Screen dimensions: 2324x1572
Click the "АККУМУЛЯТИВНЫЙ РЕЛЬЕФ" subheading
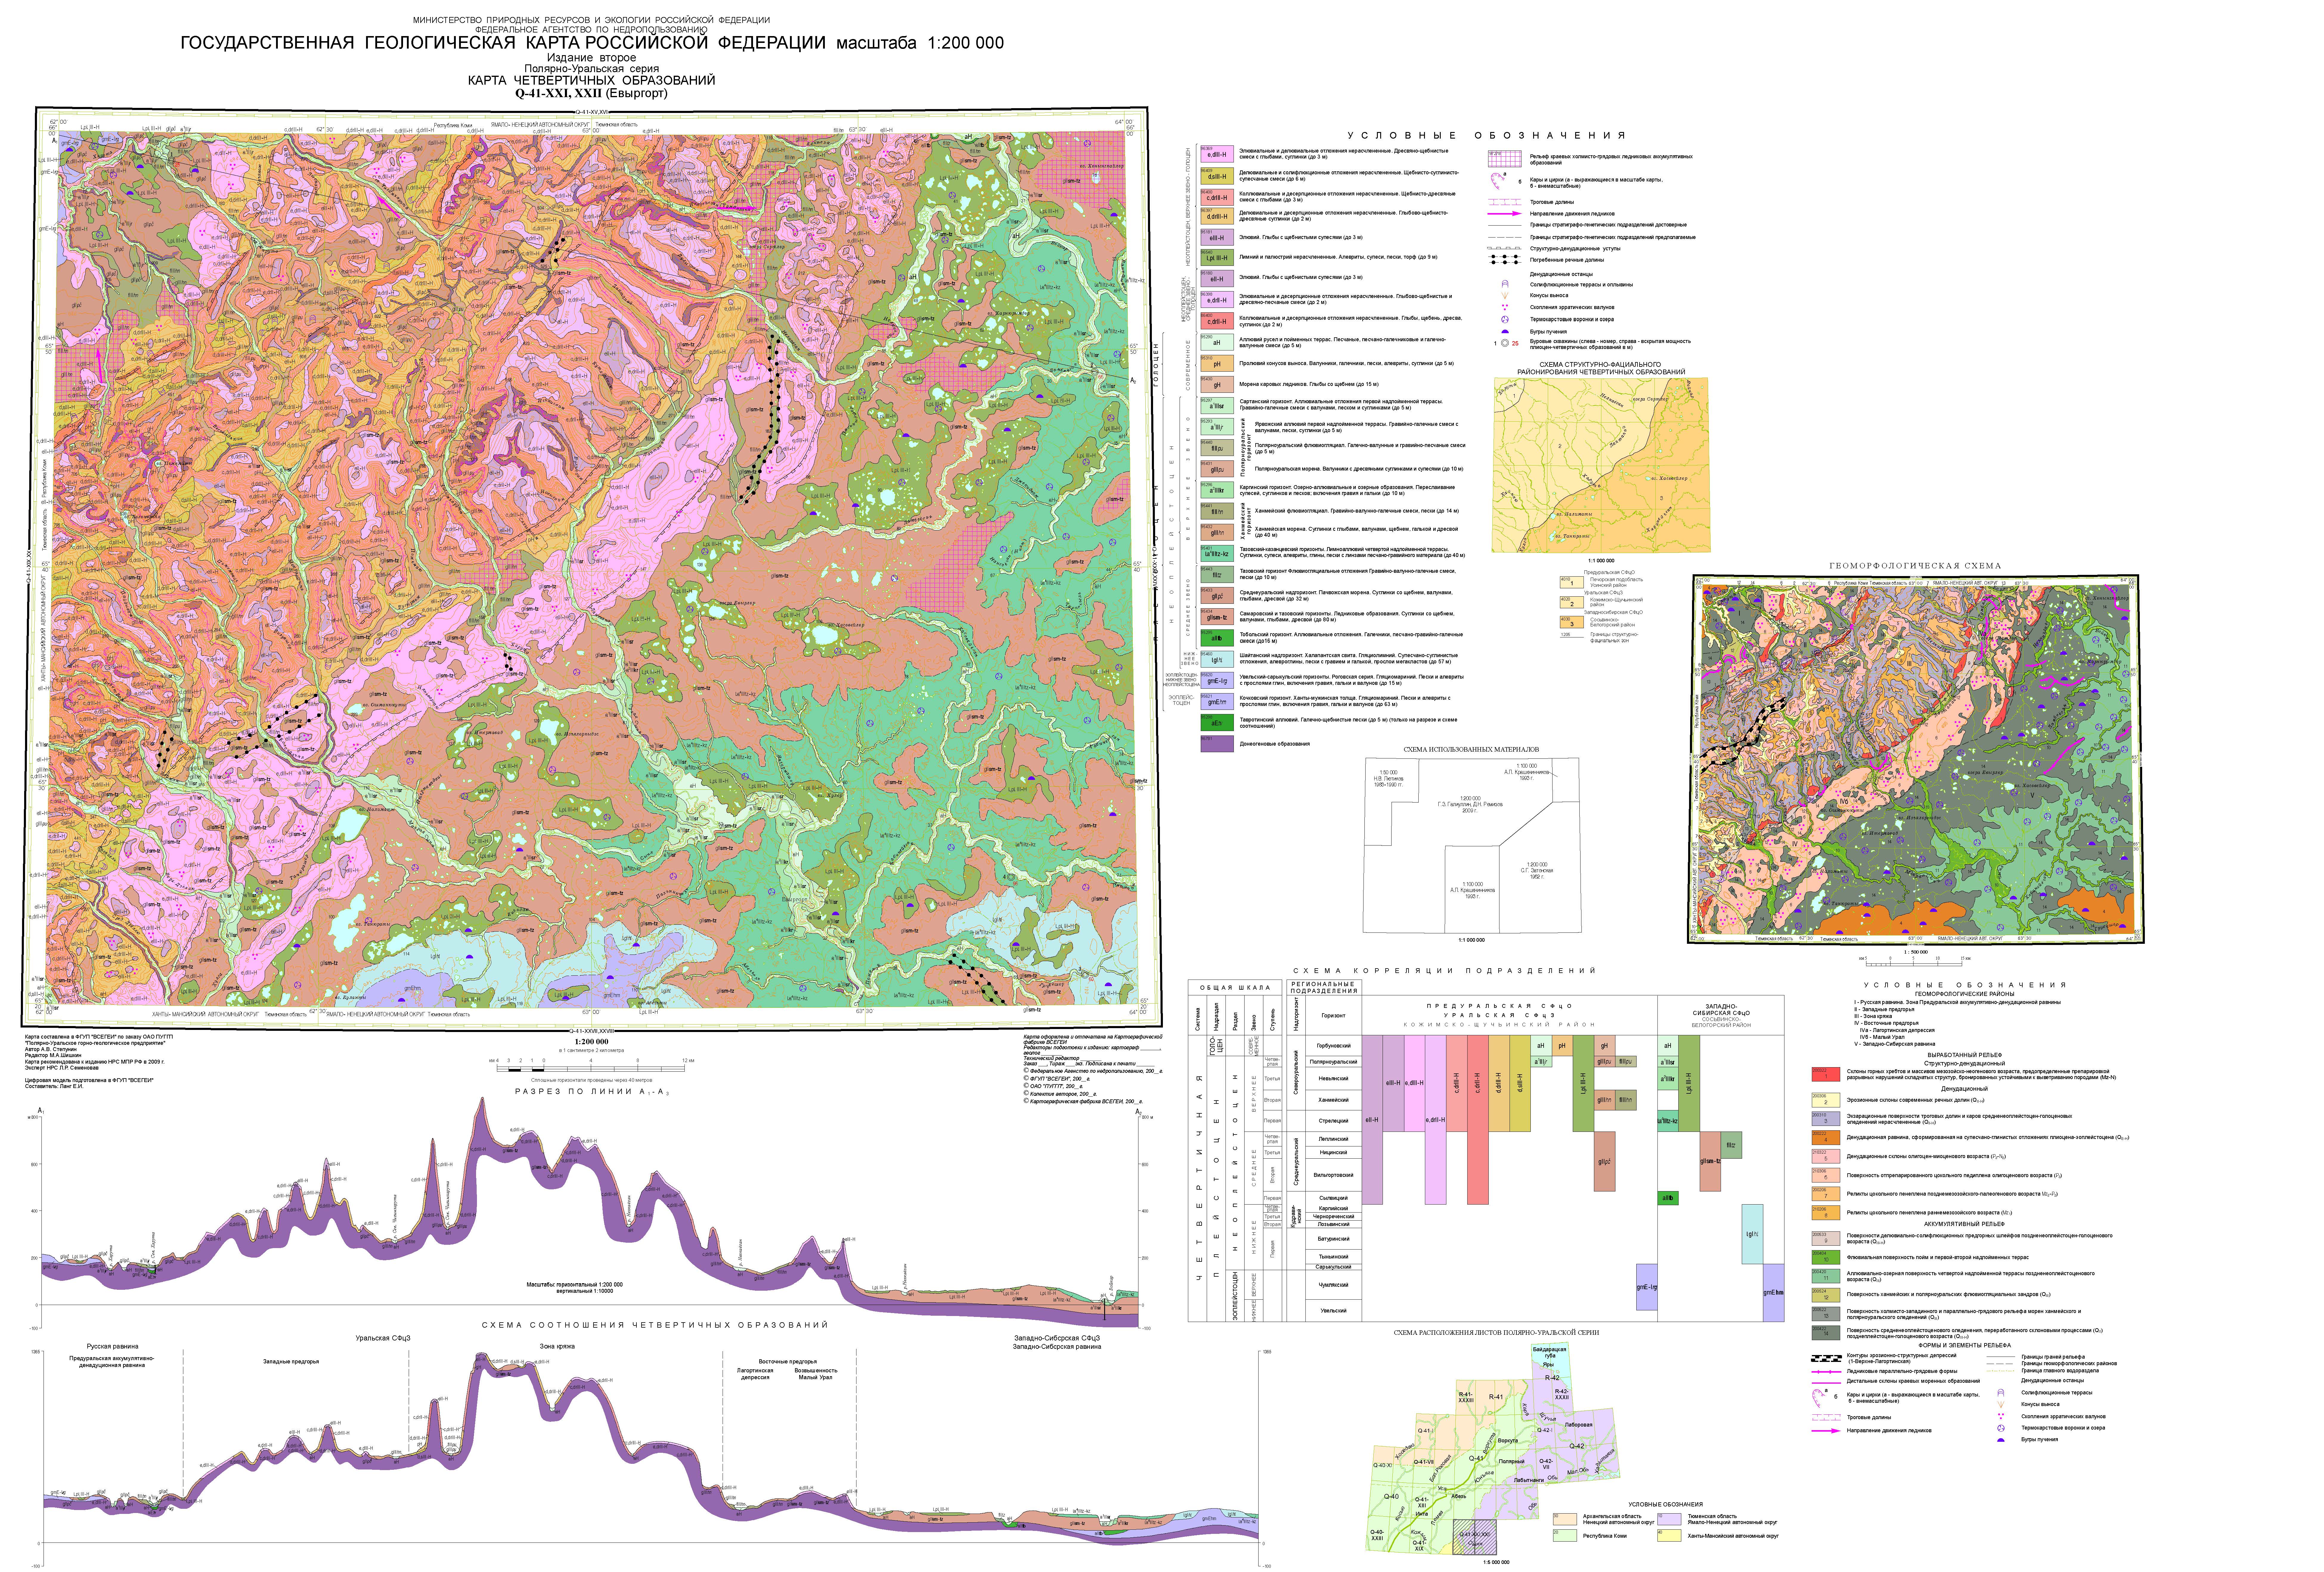pos(1964,1224)
